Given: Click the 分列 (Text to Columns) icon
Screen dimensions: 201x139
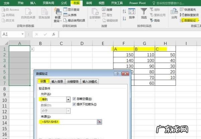Looking at the screenshot, I should (174, 13).
